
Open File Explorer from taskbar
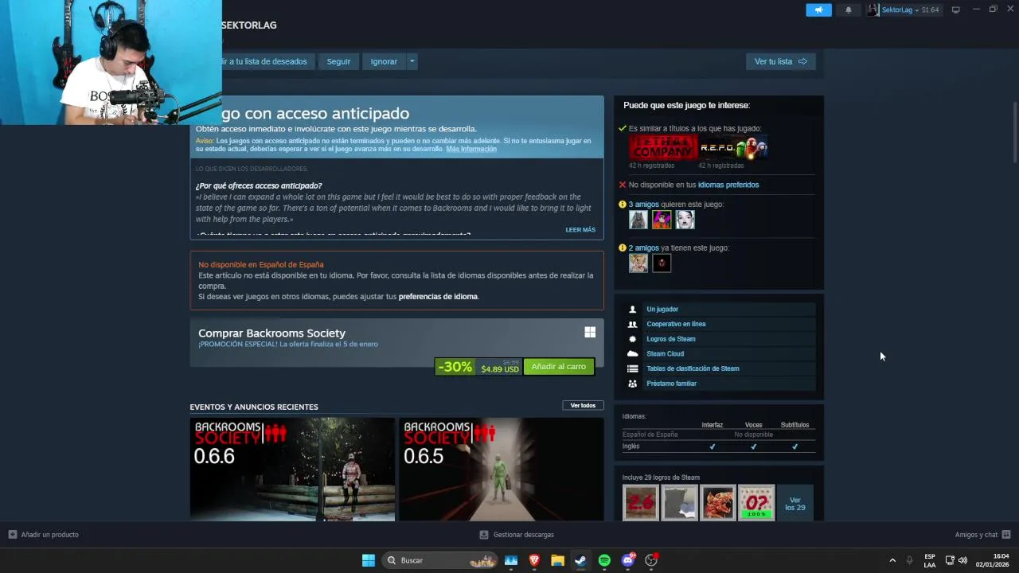[x=557, y=560]
